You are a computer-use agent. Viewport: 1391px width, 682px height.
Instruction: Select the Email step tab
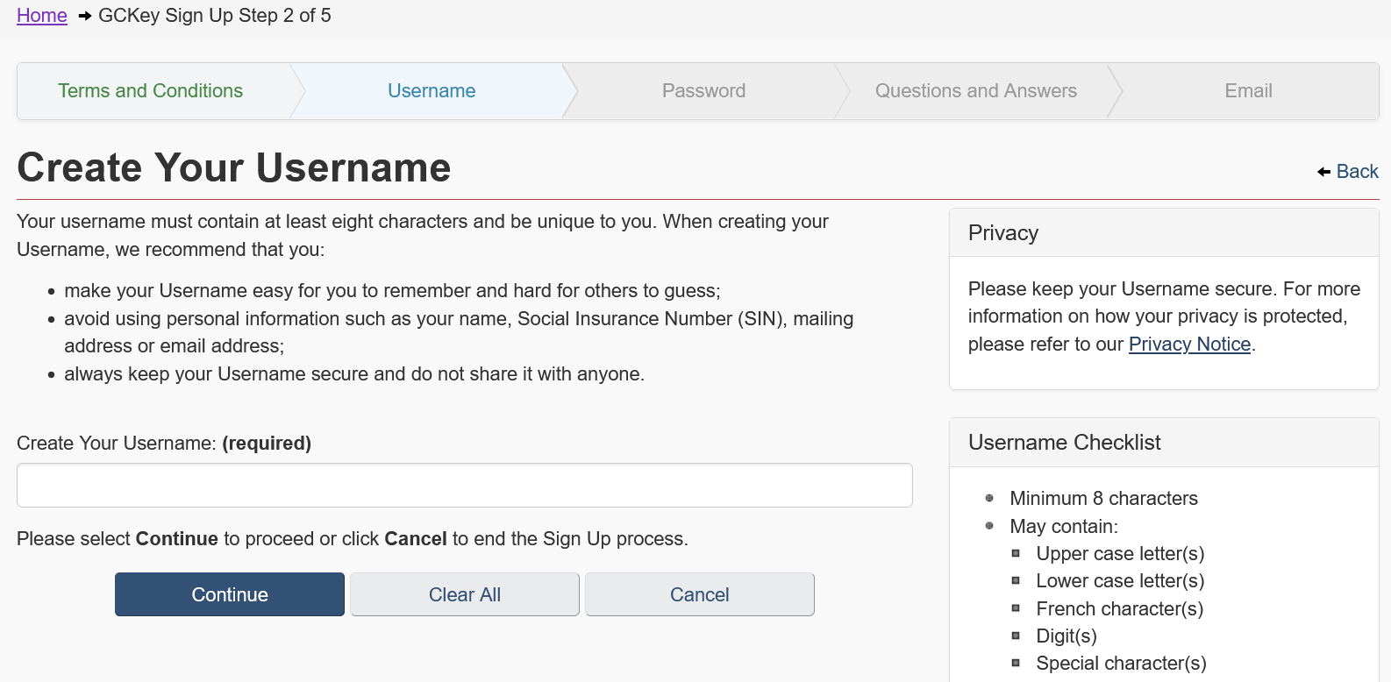click(x=1248, y=91)
